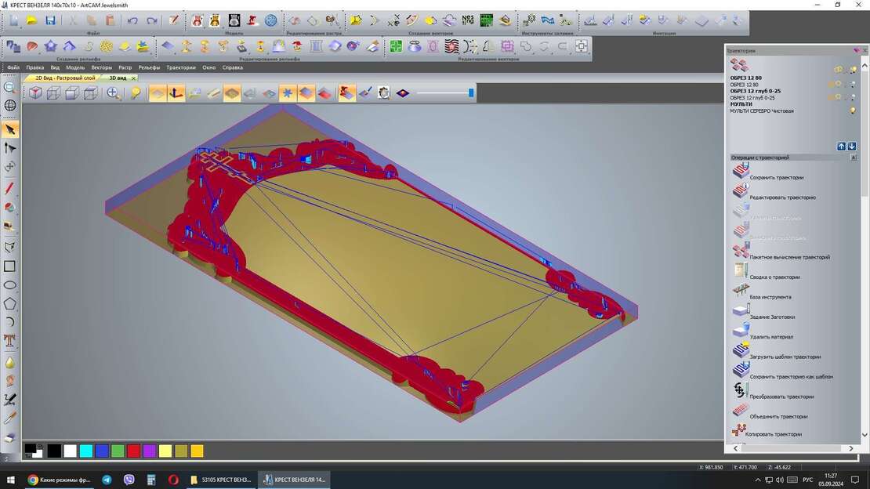This screenshot has height=489, width=870.
Task: Click Save Toolpaths (Сохранить траектории) icon
Action: (741, 172)
